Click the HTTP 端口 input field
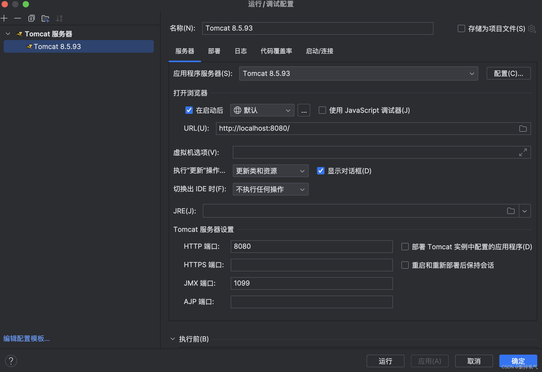This screenshot has height=372, width=542. tap(312, 247)
